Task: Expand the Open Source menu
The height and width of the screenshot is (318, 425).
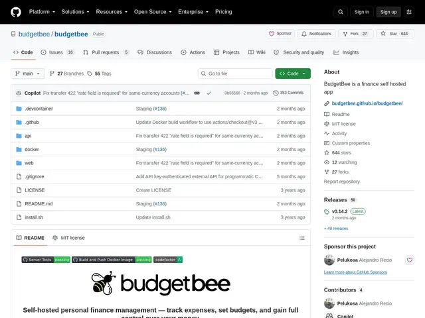Action: 153,12
